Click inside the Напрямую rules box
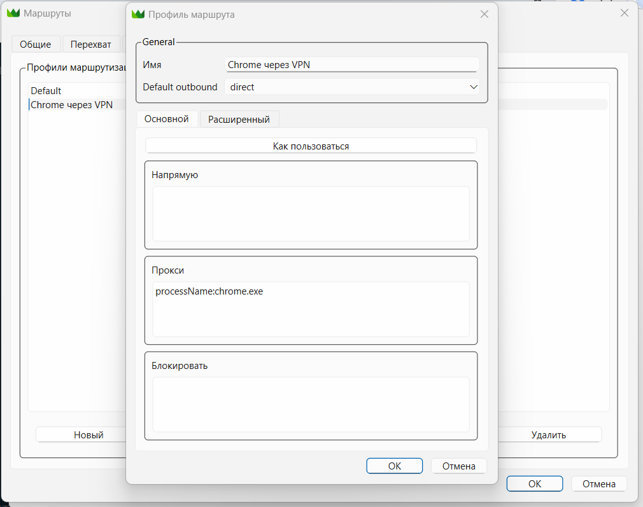This screenshot has height=507, width=643. [311, 213]
